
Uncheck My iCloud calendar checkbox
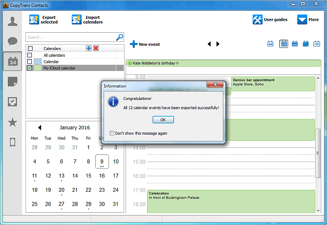[x=30, y=68]
